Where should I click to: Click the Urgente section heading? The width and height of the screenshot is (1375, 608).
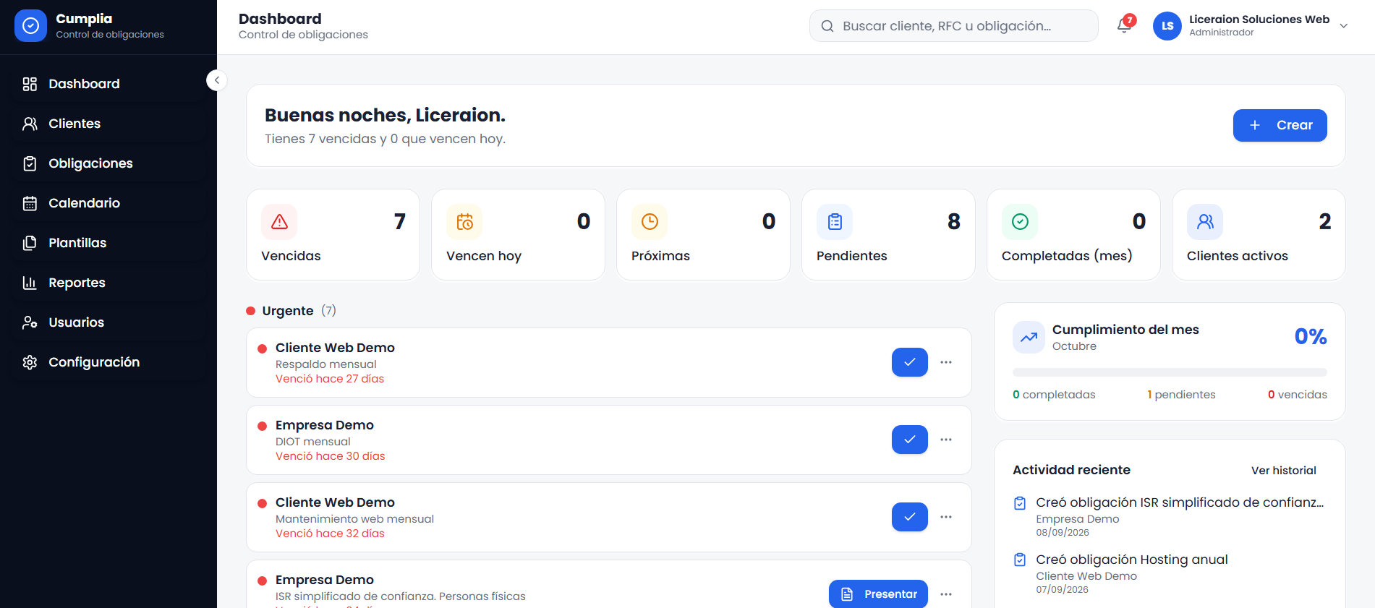288,311
